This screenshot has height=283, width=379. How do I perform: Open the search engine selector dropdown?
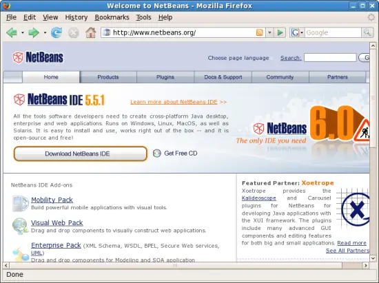302,32
